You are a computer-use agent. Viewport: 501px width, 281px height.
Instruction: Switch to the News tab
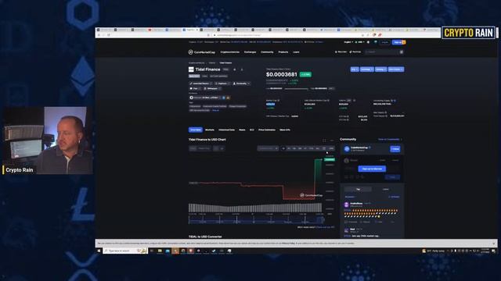(x=242, y=130)
